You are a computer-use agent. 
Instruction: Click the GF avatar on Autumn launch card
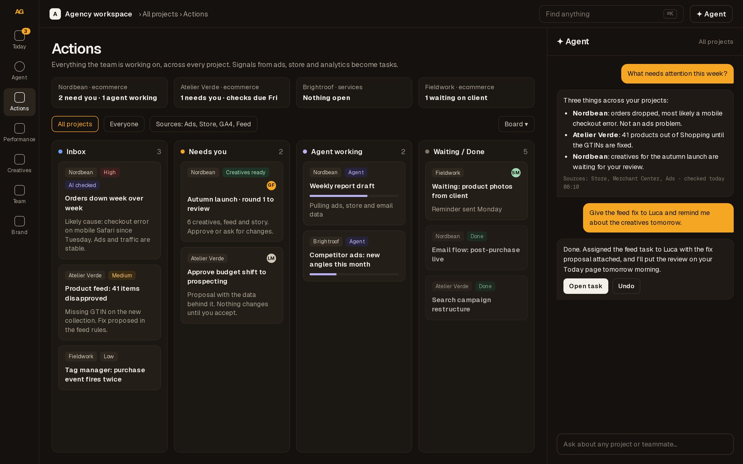tap(271, 185)
